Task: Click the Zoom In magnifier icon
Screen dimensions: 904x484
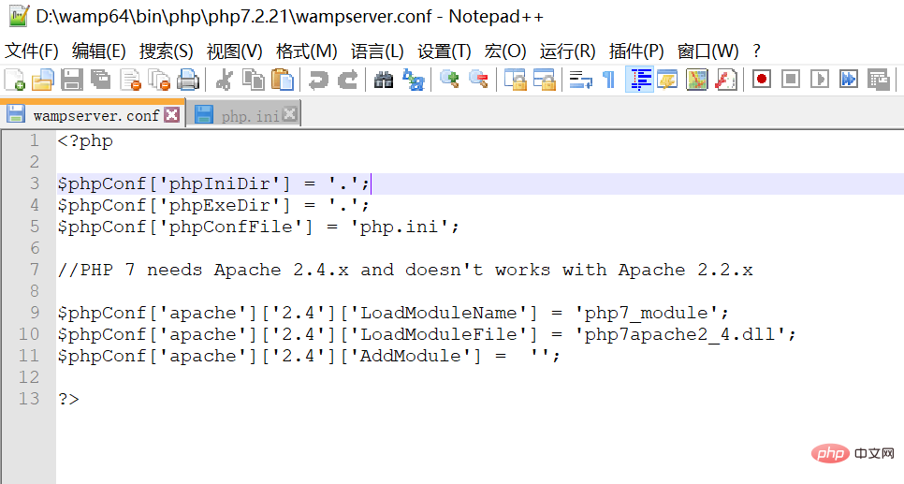Action: 450,80
